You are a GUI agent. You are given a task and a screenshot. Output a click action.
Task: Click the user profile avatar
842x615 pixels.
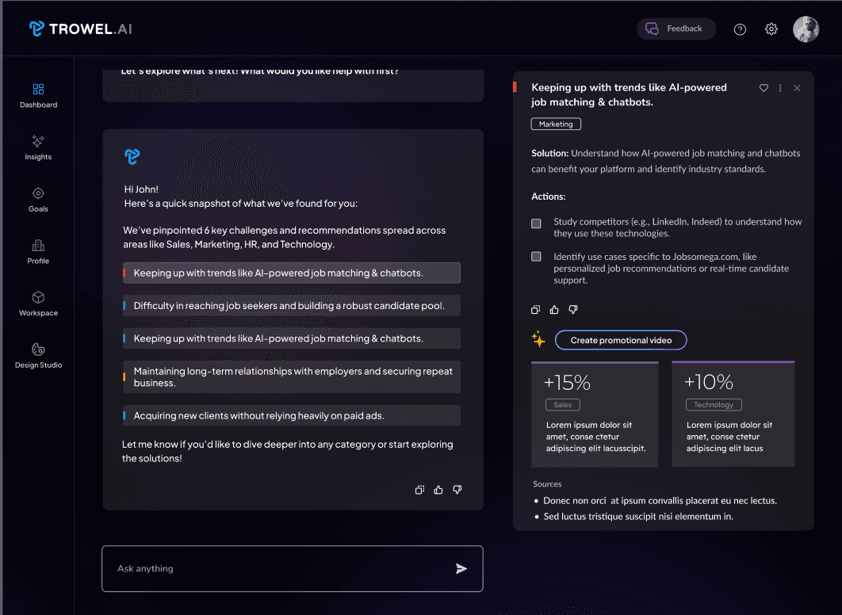click(x=806, y=29)
